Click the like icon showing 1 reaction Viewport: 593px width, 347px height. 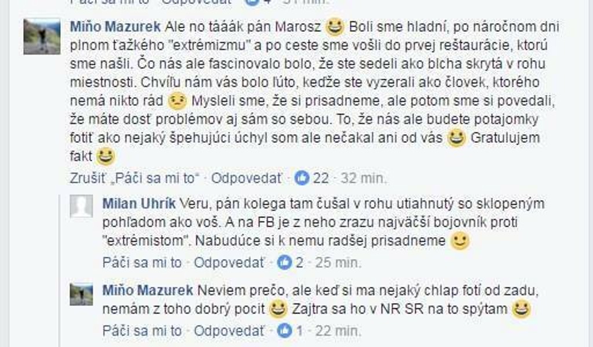pyautogui.click(x=285, y=331)
